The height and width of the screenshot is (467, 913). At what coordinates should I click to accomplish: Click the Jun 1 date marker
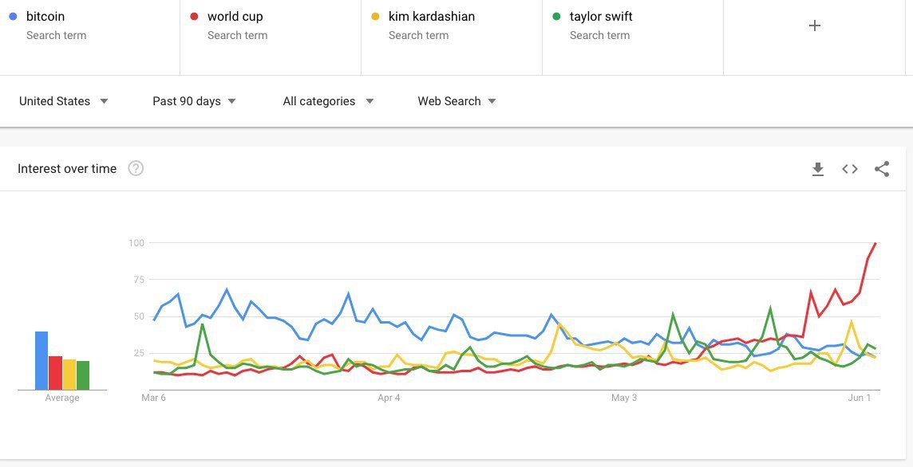point(860,397)
